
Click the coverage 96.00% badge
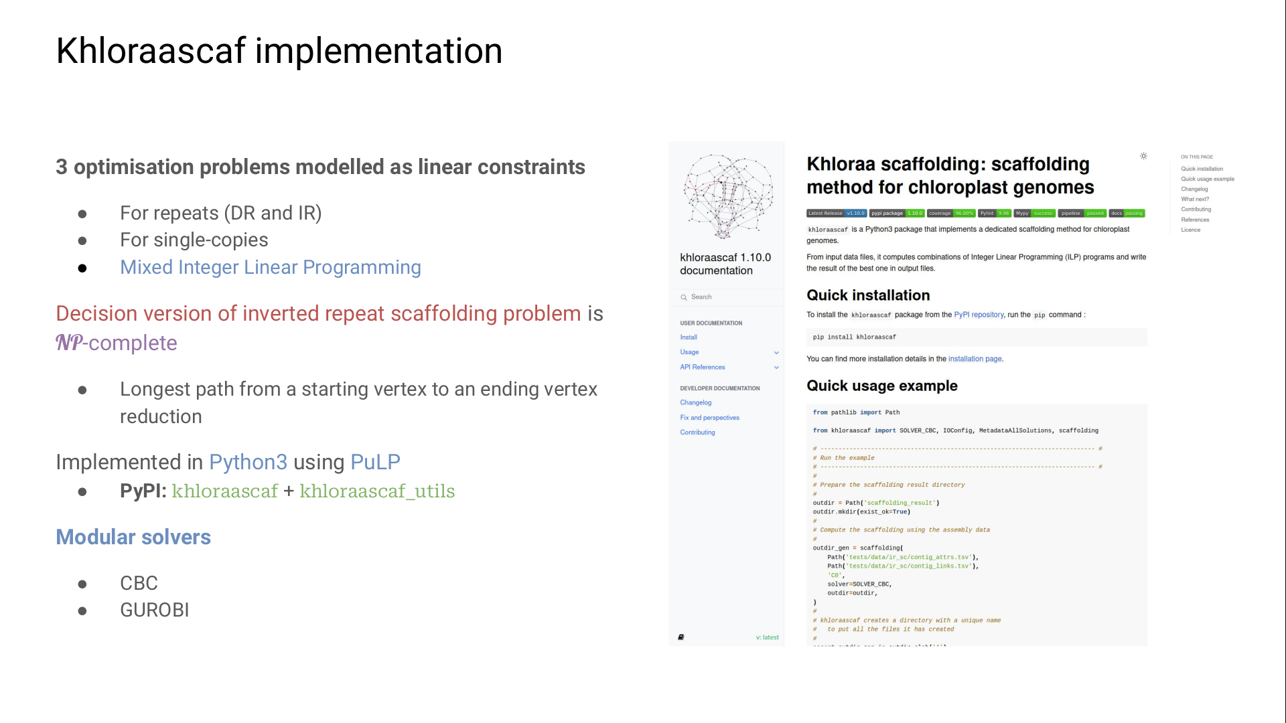pos(950,214)
